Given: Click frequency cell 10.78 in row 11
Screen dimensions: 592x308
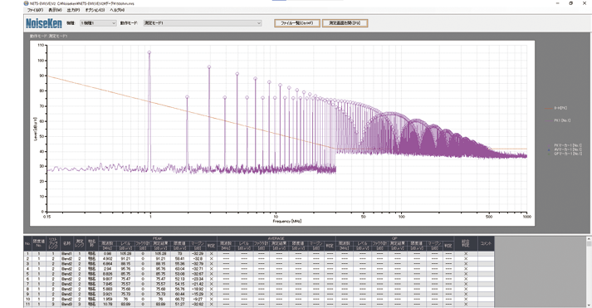Looking at the screenshot, I should tap(108, 304).
